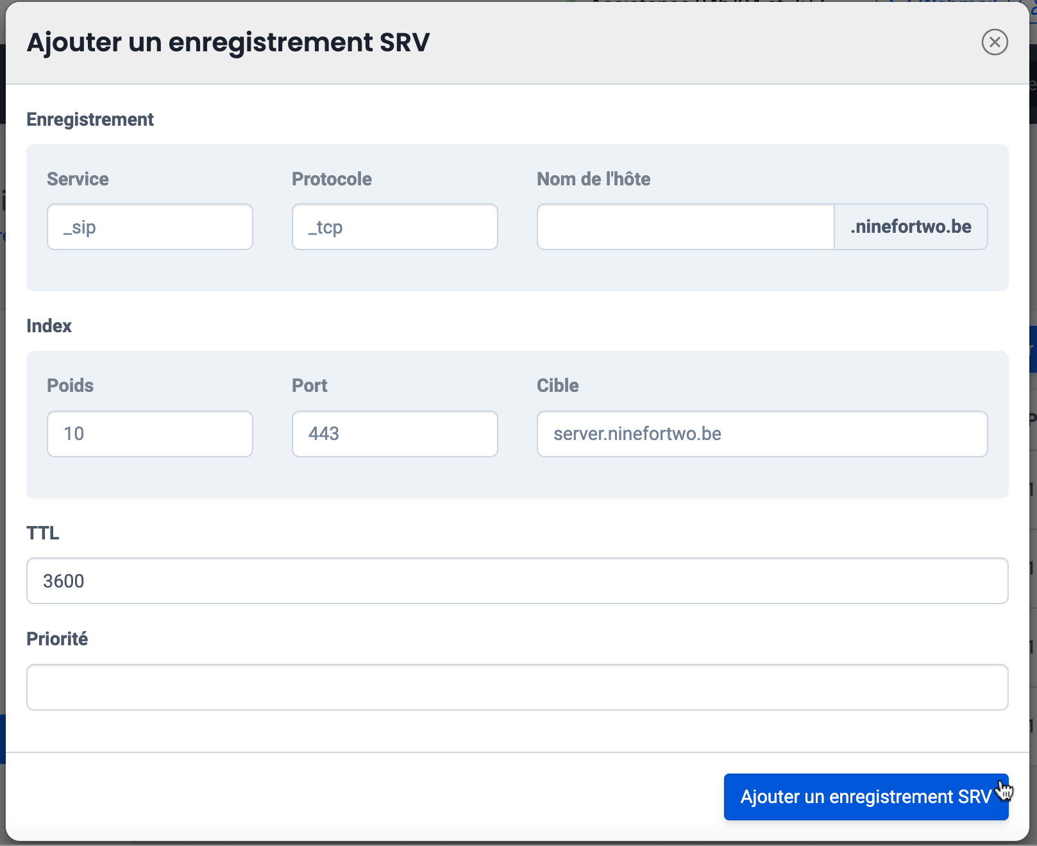Click the Cible label
The image size is (1037, 846).
point(557,385)
